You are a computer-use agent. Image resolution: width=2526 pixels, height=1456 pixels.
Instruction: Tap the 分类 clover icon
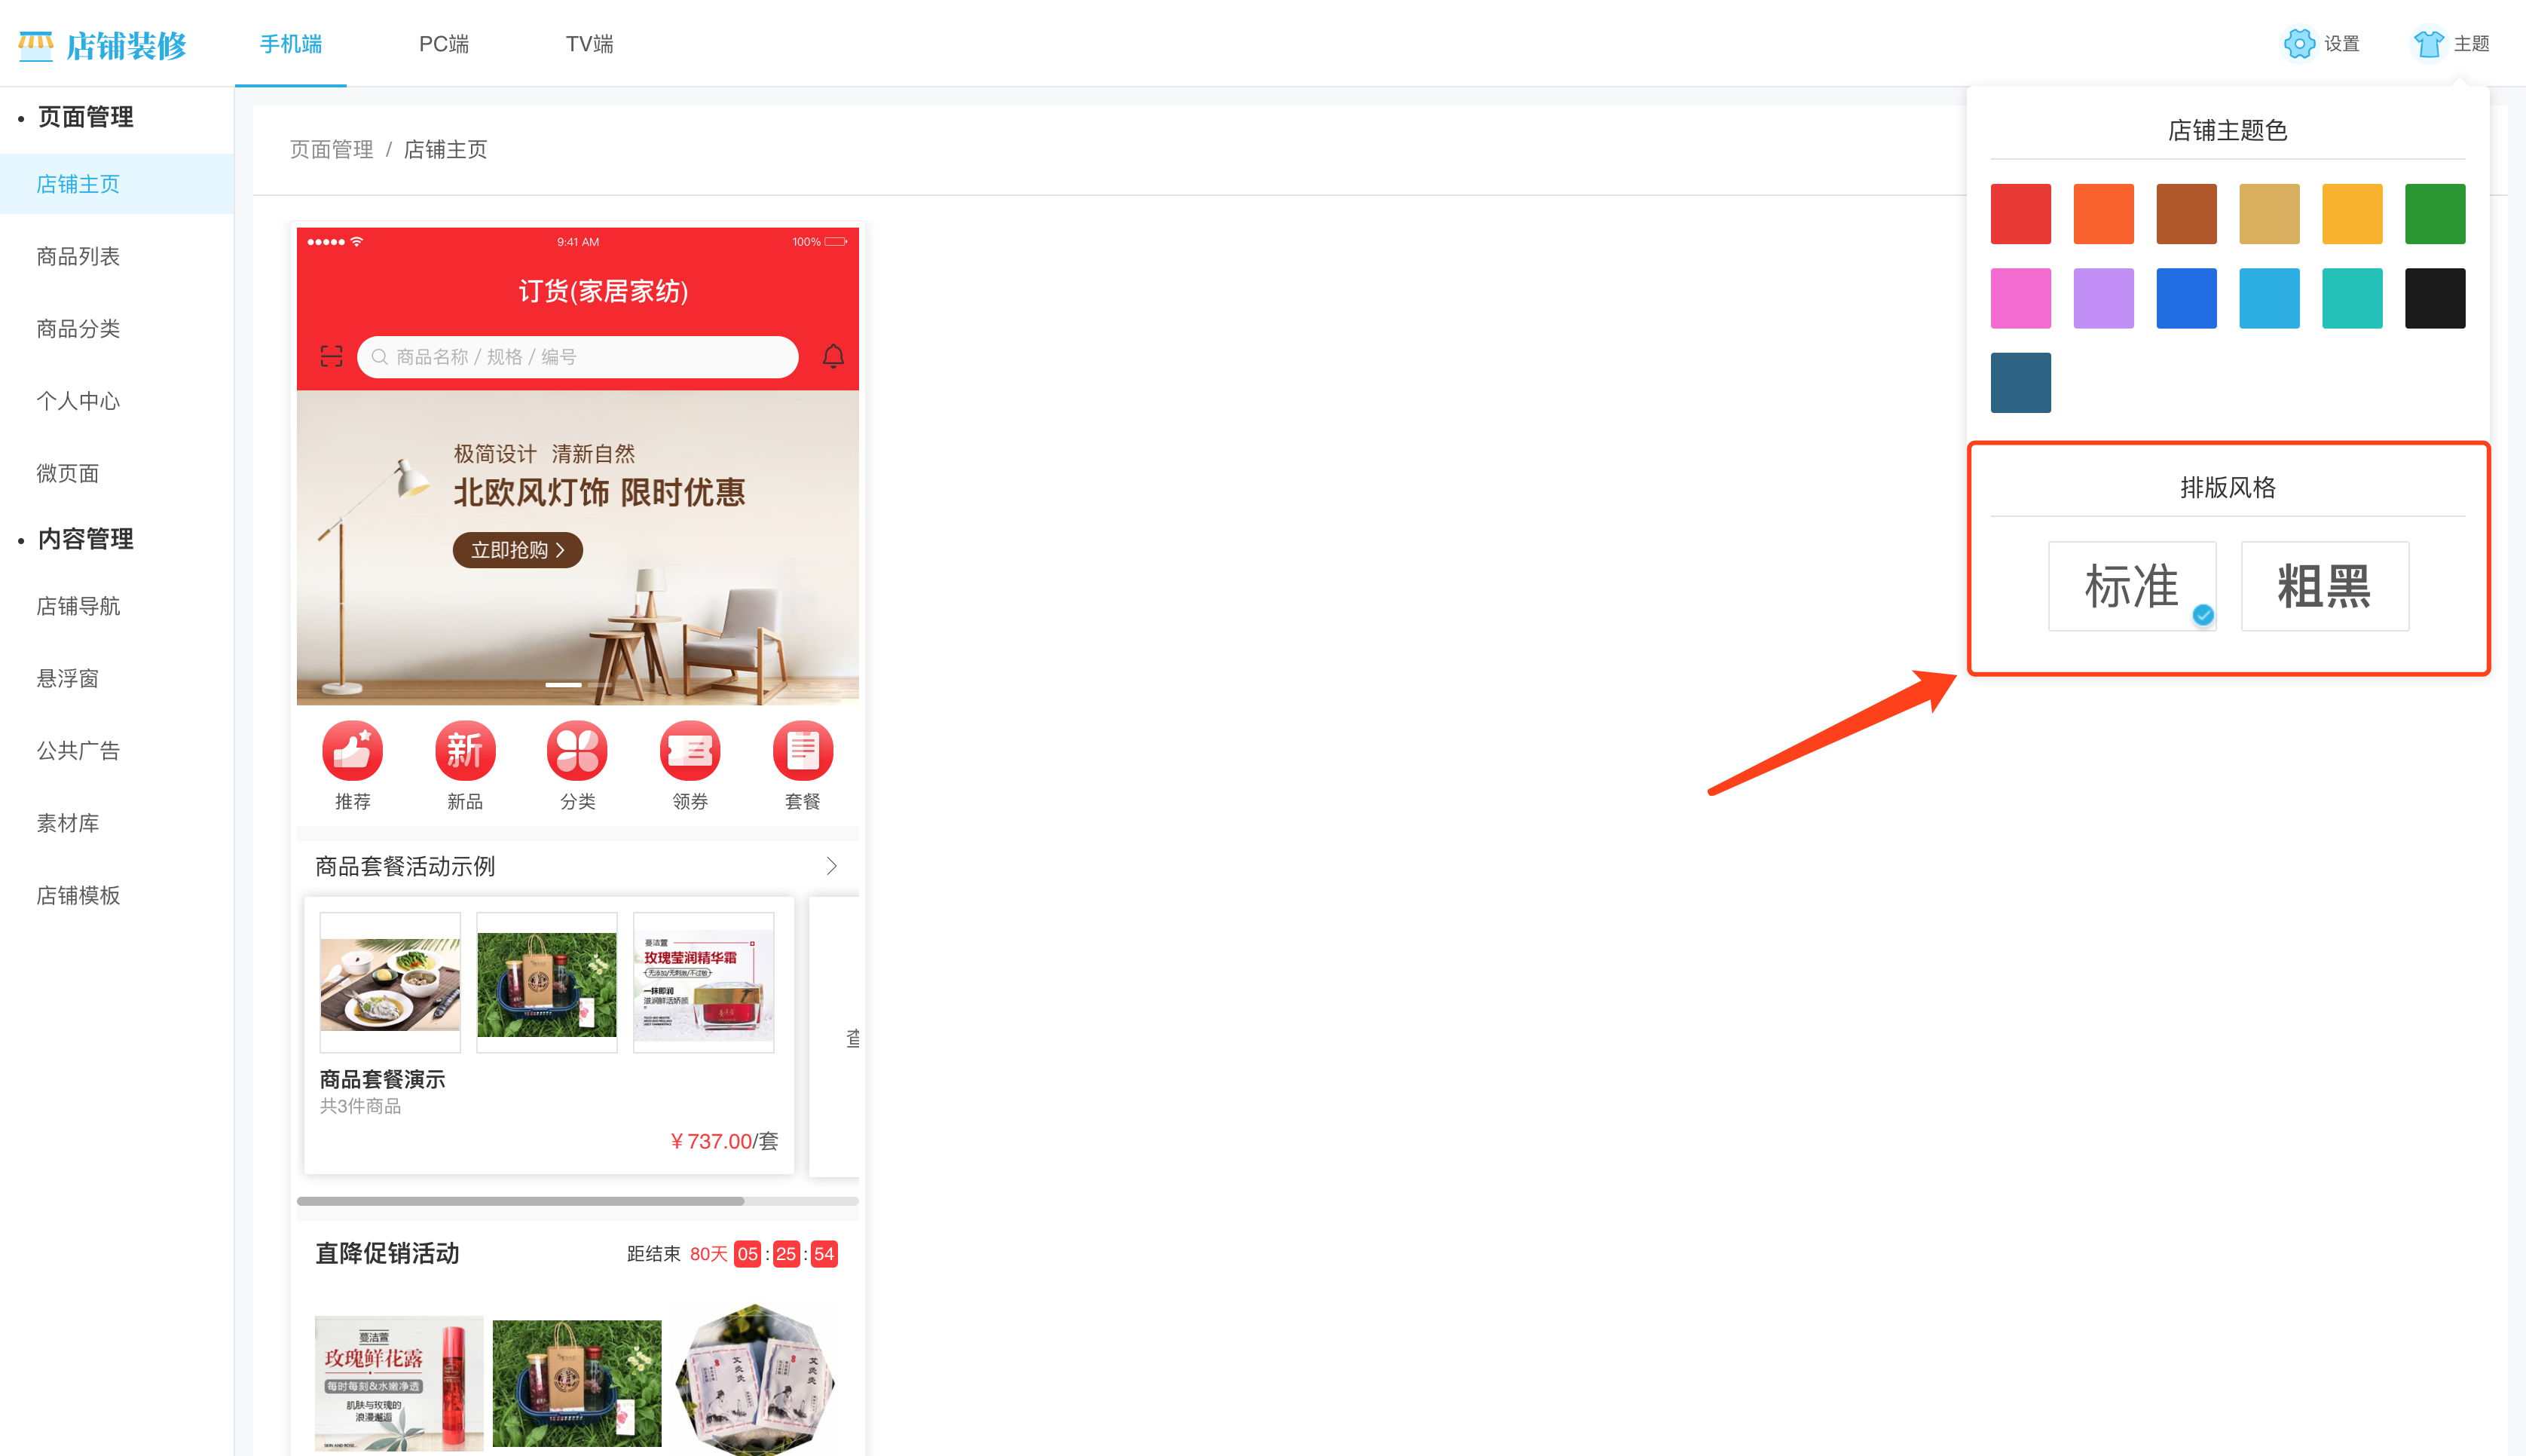[576, 750]
